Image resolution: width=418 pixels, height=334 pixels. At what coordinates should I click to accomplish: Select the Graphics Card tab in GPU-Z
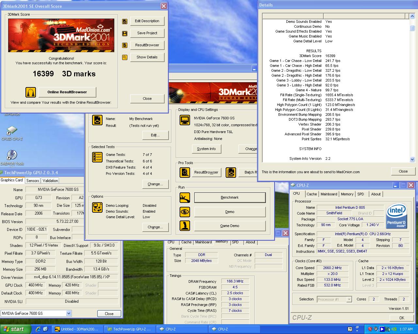pos(12,180)
